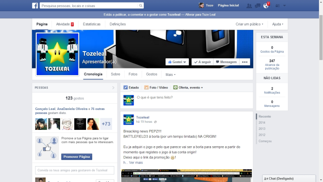This screenshot has width=323, height=182.
Task: Jump to 2013 in the timeline
Action: pos(262,129)
